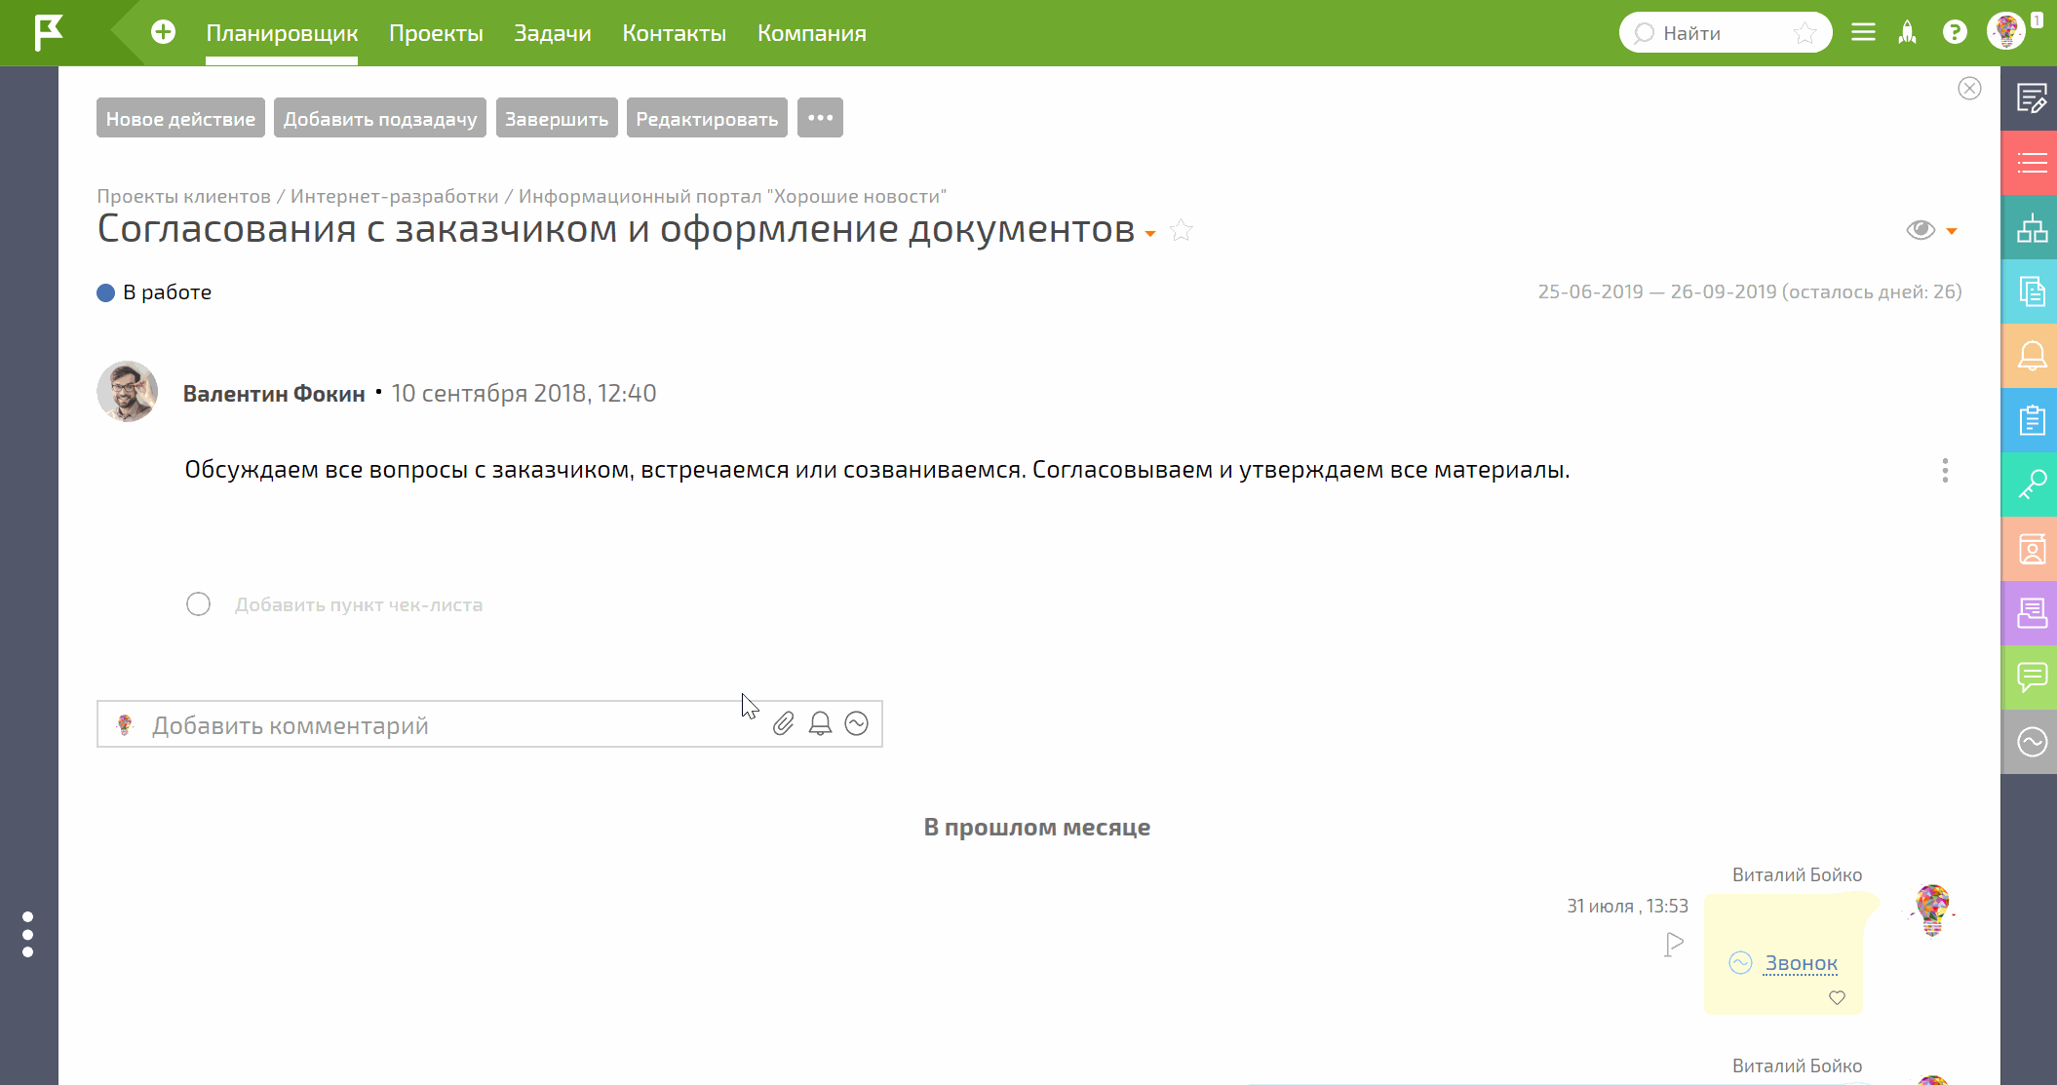This screenshot has height=1085, width=2057.
Task: Select the task structure (hierarchy) icon in sidebar
Action: pyautogui.click(x=2032, y=227)
